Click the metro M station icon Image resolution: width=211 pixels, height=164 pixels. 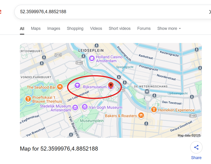tap(147, 92)
